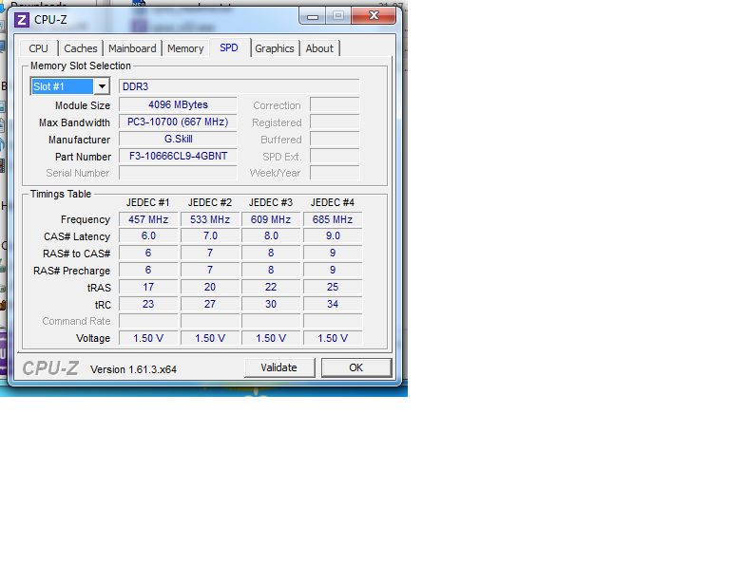The image size is (730, 583).
Task: Select part number F3-10666CL9-4GBNT
Action: pyautogui.click(x=178, y=156)
